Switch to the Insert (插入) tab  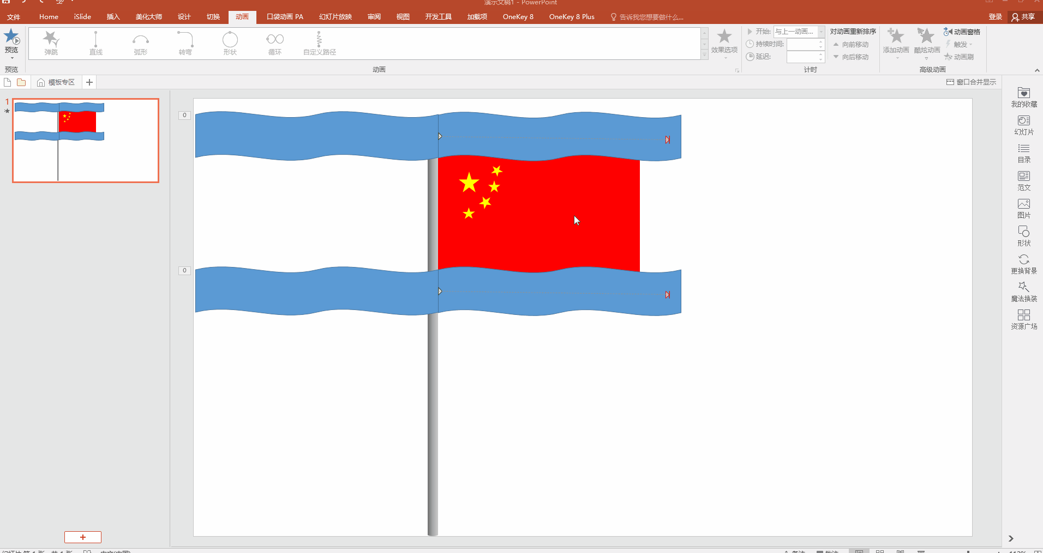[113, 17]
